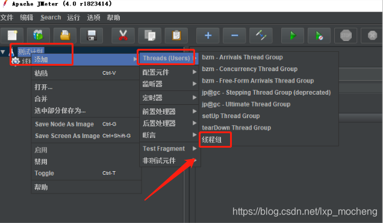Viewport: 383px width, 223px height.
Task: Open the 编辑 menu
Action: [x=26, y=17]
